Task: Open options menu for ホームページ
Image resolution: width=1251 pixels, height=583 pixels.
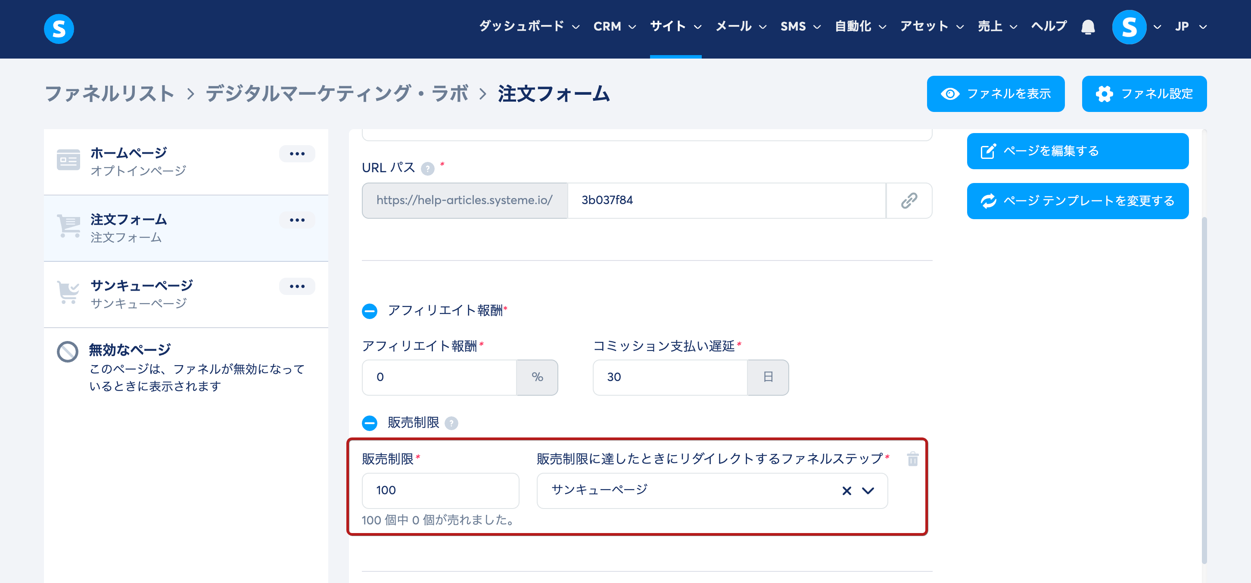Action: point(297,154)
